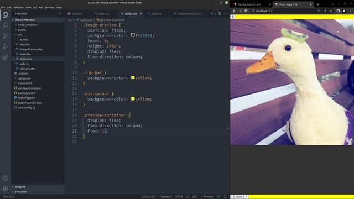The image size is (354, 199).
Task: Click the feedback icon in status bar
Action: click(x=218, y=197)
